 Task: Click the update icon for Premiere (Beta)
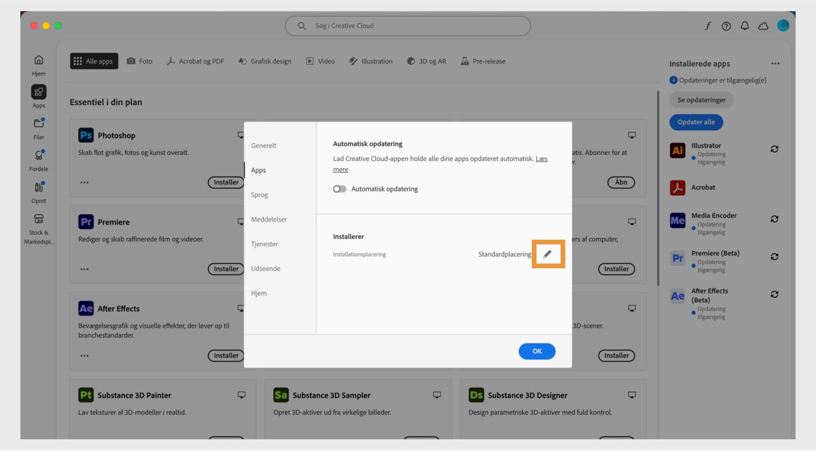tap(774, 257)
